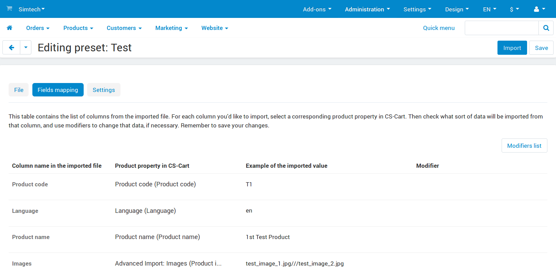Switch to the Settings preset tab
The width and height of the screenshot is (556, 279).
pos(104,90)
